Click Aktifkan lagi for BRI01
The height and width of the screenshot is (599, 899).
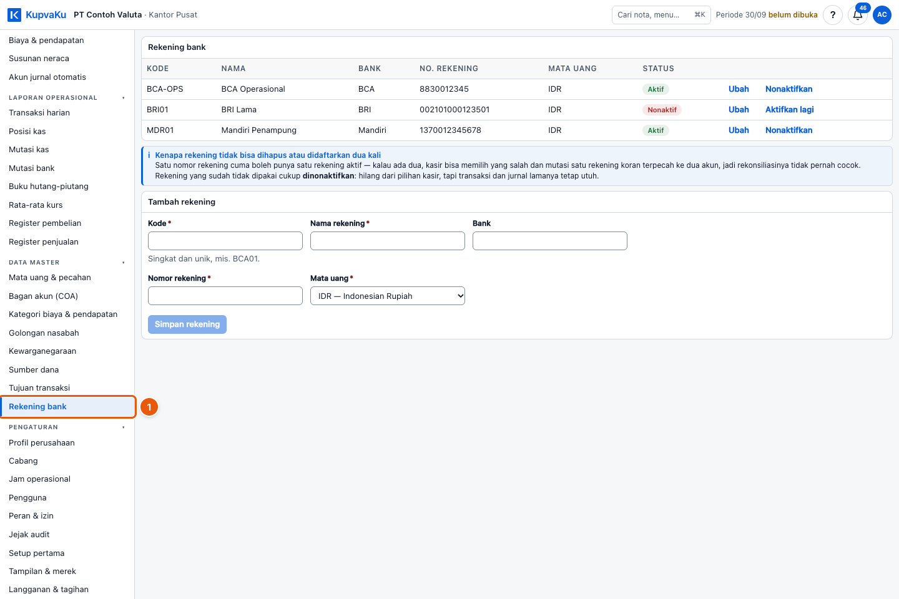[x=790, y=110]
